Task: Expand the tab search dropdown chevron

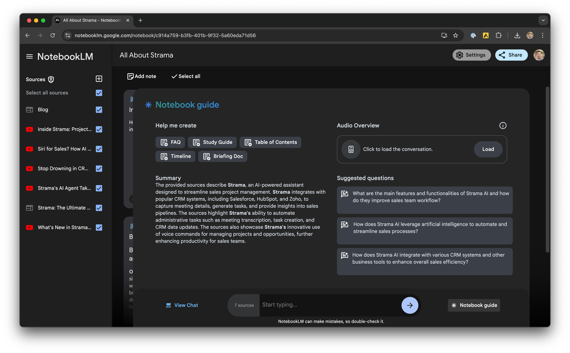Action: pyautogui.click(x=543, y=20)
